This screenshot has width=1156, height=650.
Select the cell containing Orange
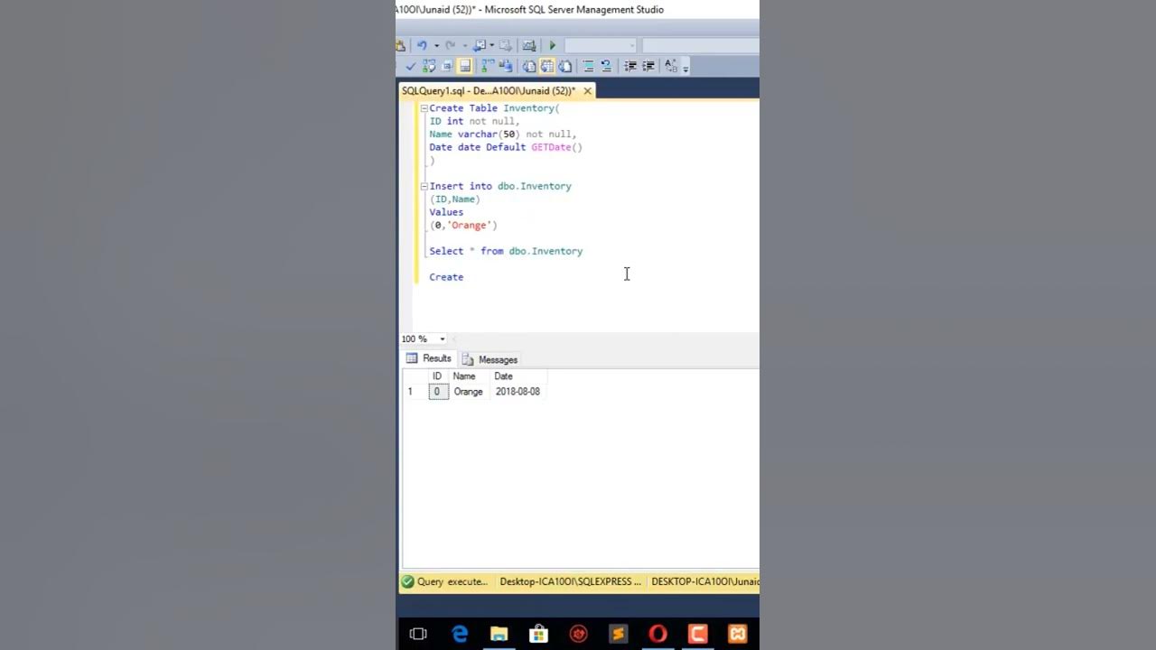[x=469, y=392]
